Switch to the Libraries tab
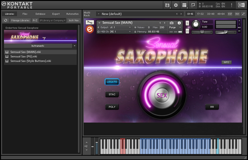Screen dimensions: 248x160 [x=9, y=14]
